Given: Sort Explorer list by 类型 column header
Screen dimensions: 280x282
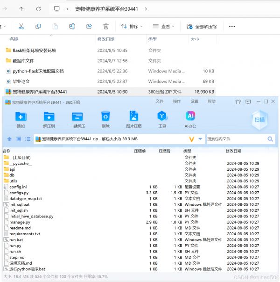Looking at the screenshot, I should [153, 39].
